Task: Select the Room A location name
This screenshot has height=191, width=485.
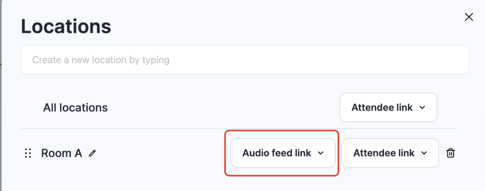Action: 61,153
